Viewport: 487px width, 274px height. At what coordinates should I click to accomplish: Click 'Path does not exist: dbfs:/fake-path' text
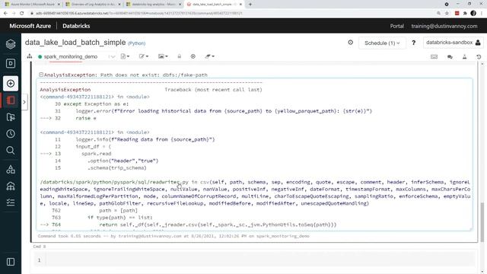coord(154,75)
